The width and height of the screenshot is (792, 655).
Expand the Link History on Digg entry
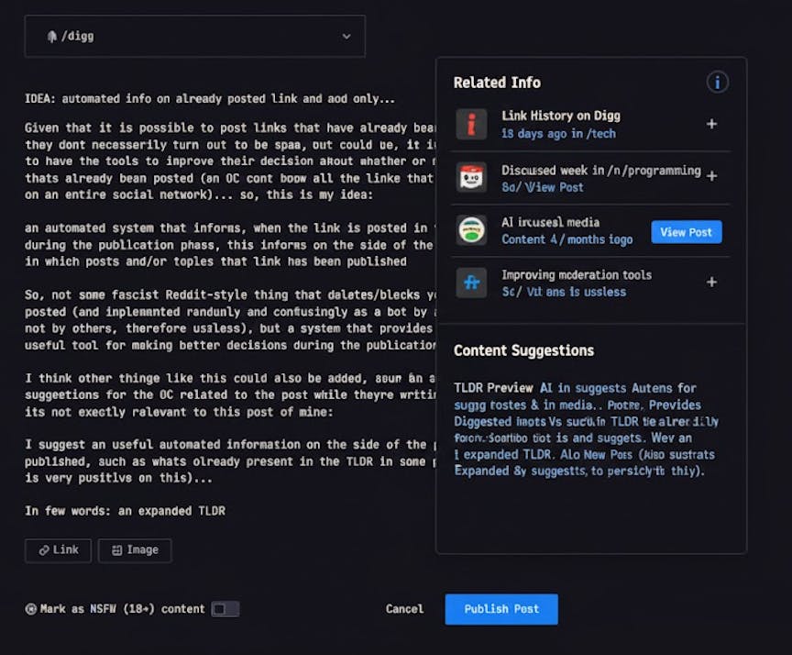tap(711, 124)
